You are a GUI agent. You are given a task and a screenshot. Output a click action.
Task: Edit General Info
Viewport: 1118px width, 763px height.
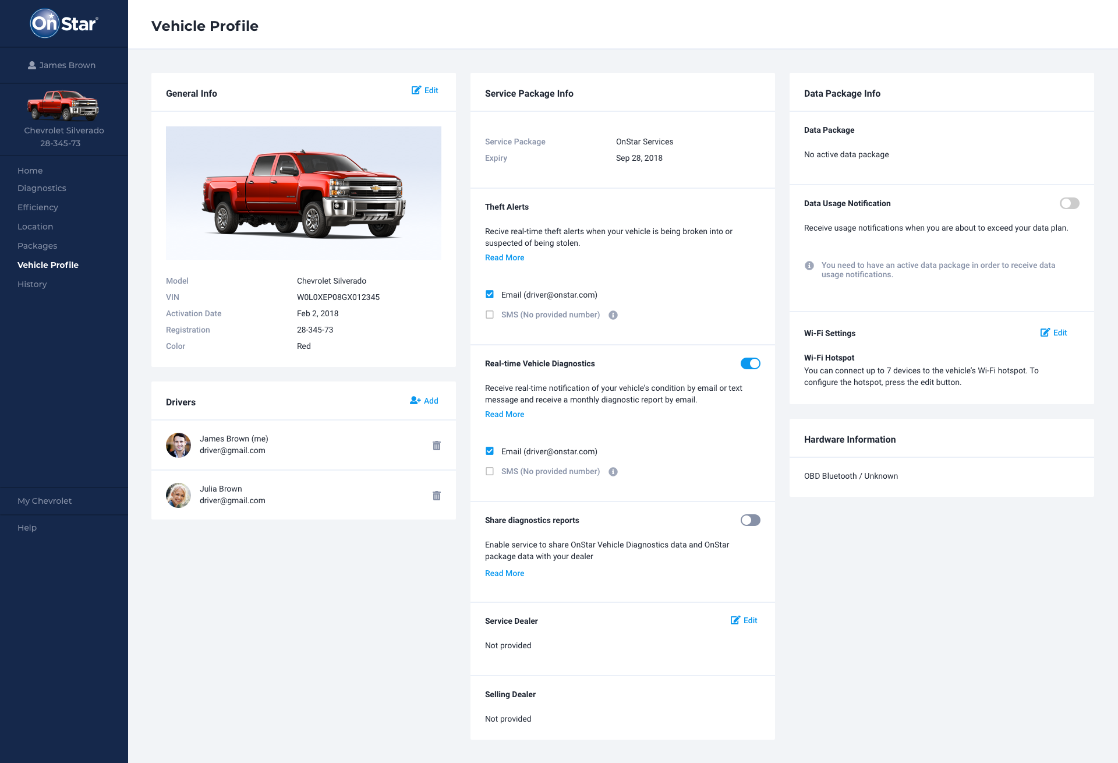pyautogui.click(x=425, y=90)
